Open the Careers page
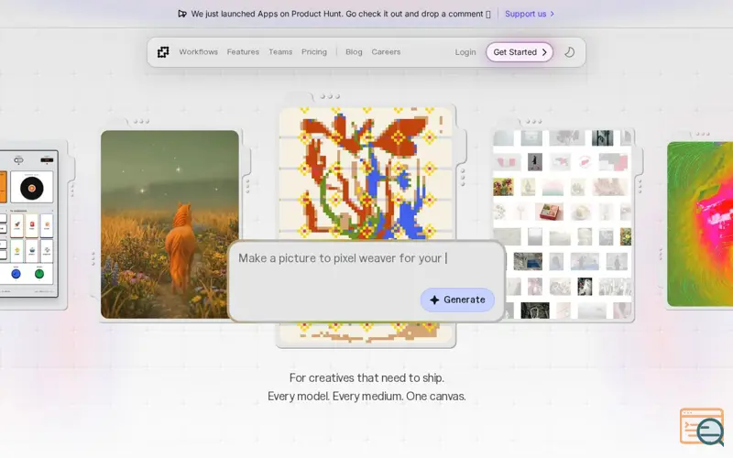The height and width of the screenshot is (458, 733). 386,52
